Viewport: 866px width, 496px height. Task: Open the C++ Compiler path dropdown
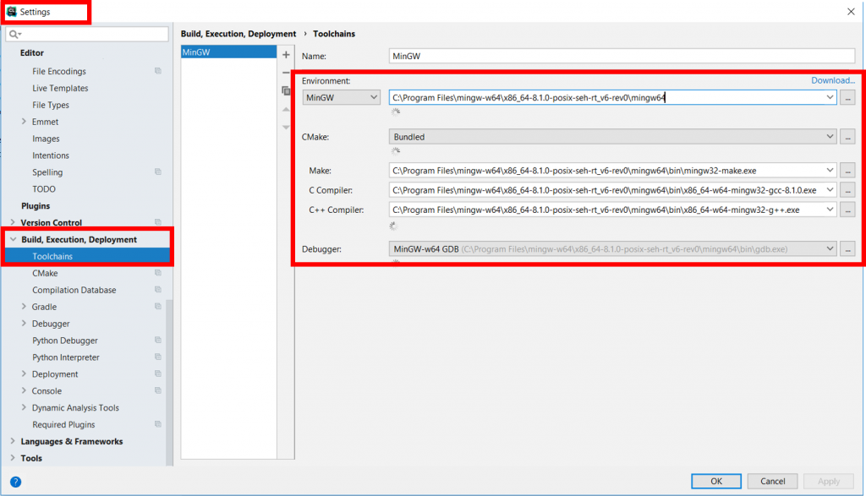[830, 210]
